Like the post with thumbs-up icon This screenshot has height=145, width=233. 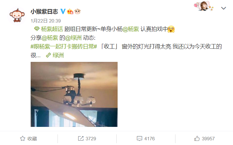click(x=197, y=138)
